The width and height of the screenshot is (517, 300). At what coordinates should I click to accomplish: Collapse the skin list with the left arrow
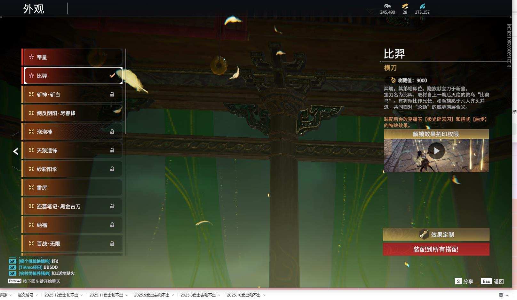tap(15, 151)
